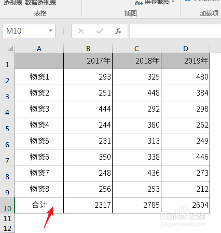Click the Cancel entry X icon
Image resolution: width=221 pixels, height=233 pixels.
click(81, 31)
